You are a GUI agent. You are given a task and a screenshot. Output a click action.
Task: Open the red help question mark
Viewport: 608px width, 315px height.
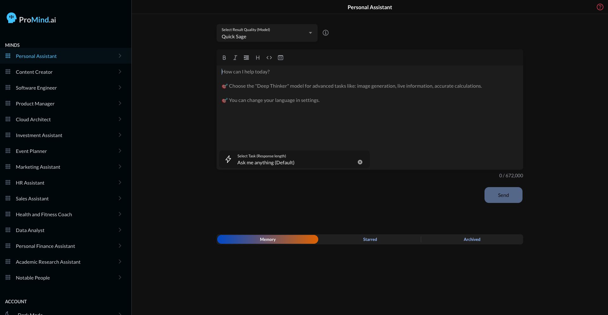click(x=600, y=7)
